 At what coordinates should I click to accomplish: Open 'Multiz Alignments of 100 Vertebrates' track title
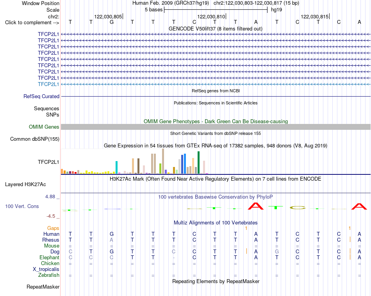pos(216,223)
